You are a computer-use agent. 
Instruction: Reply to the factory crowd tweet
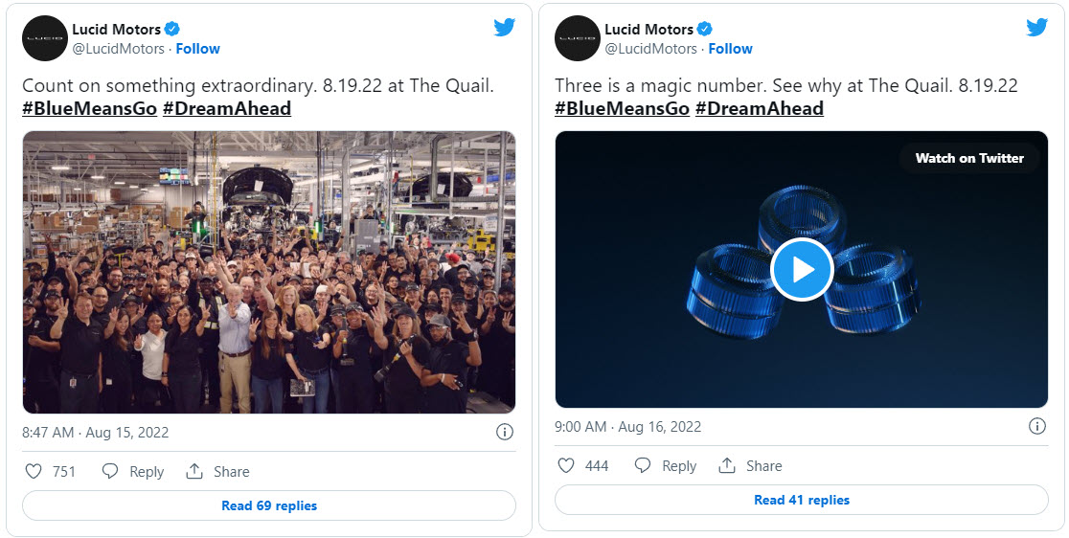[133, 471]
